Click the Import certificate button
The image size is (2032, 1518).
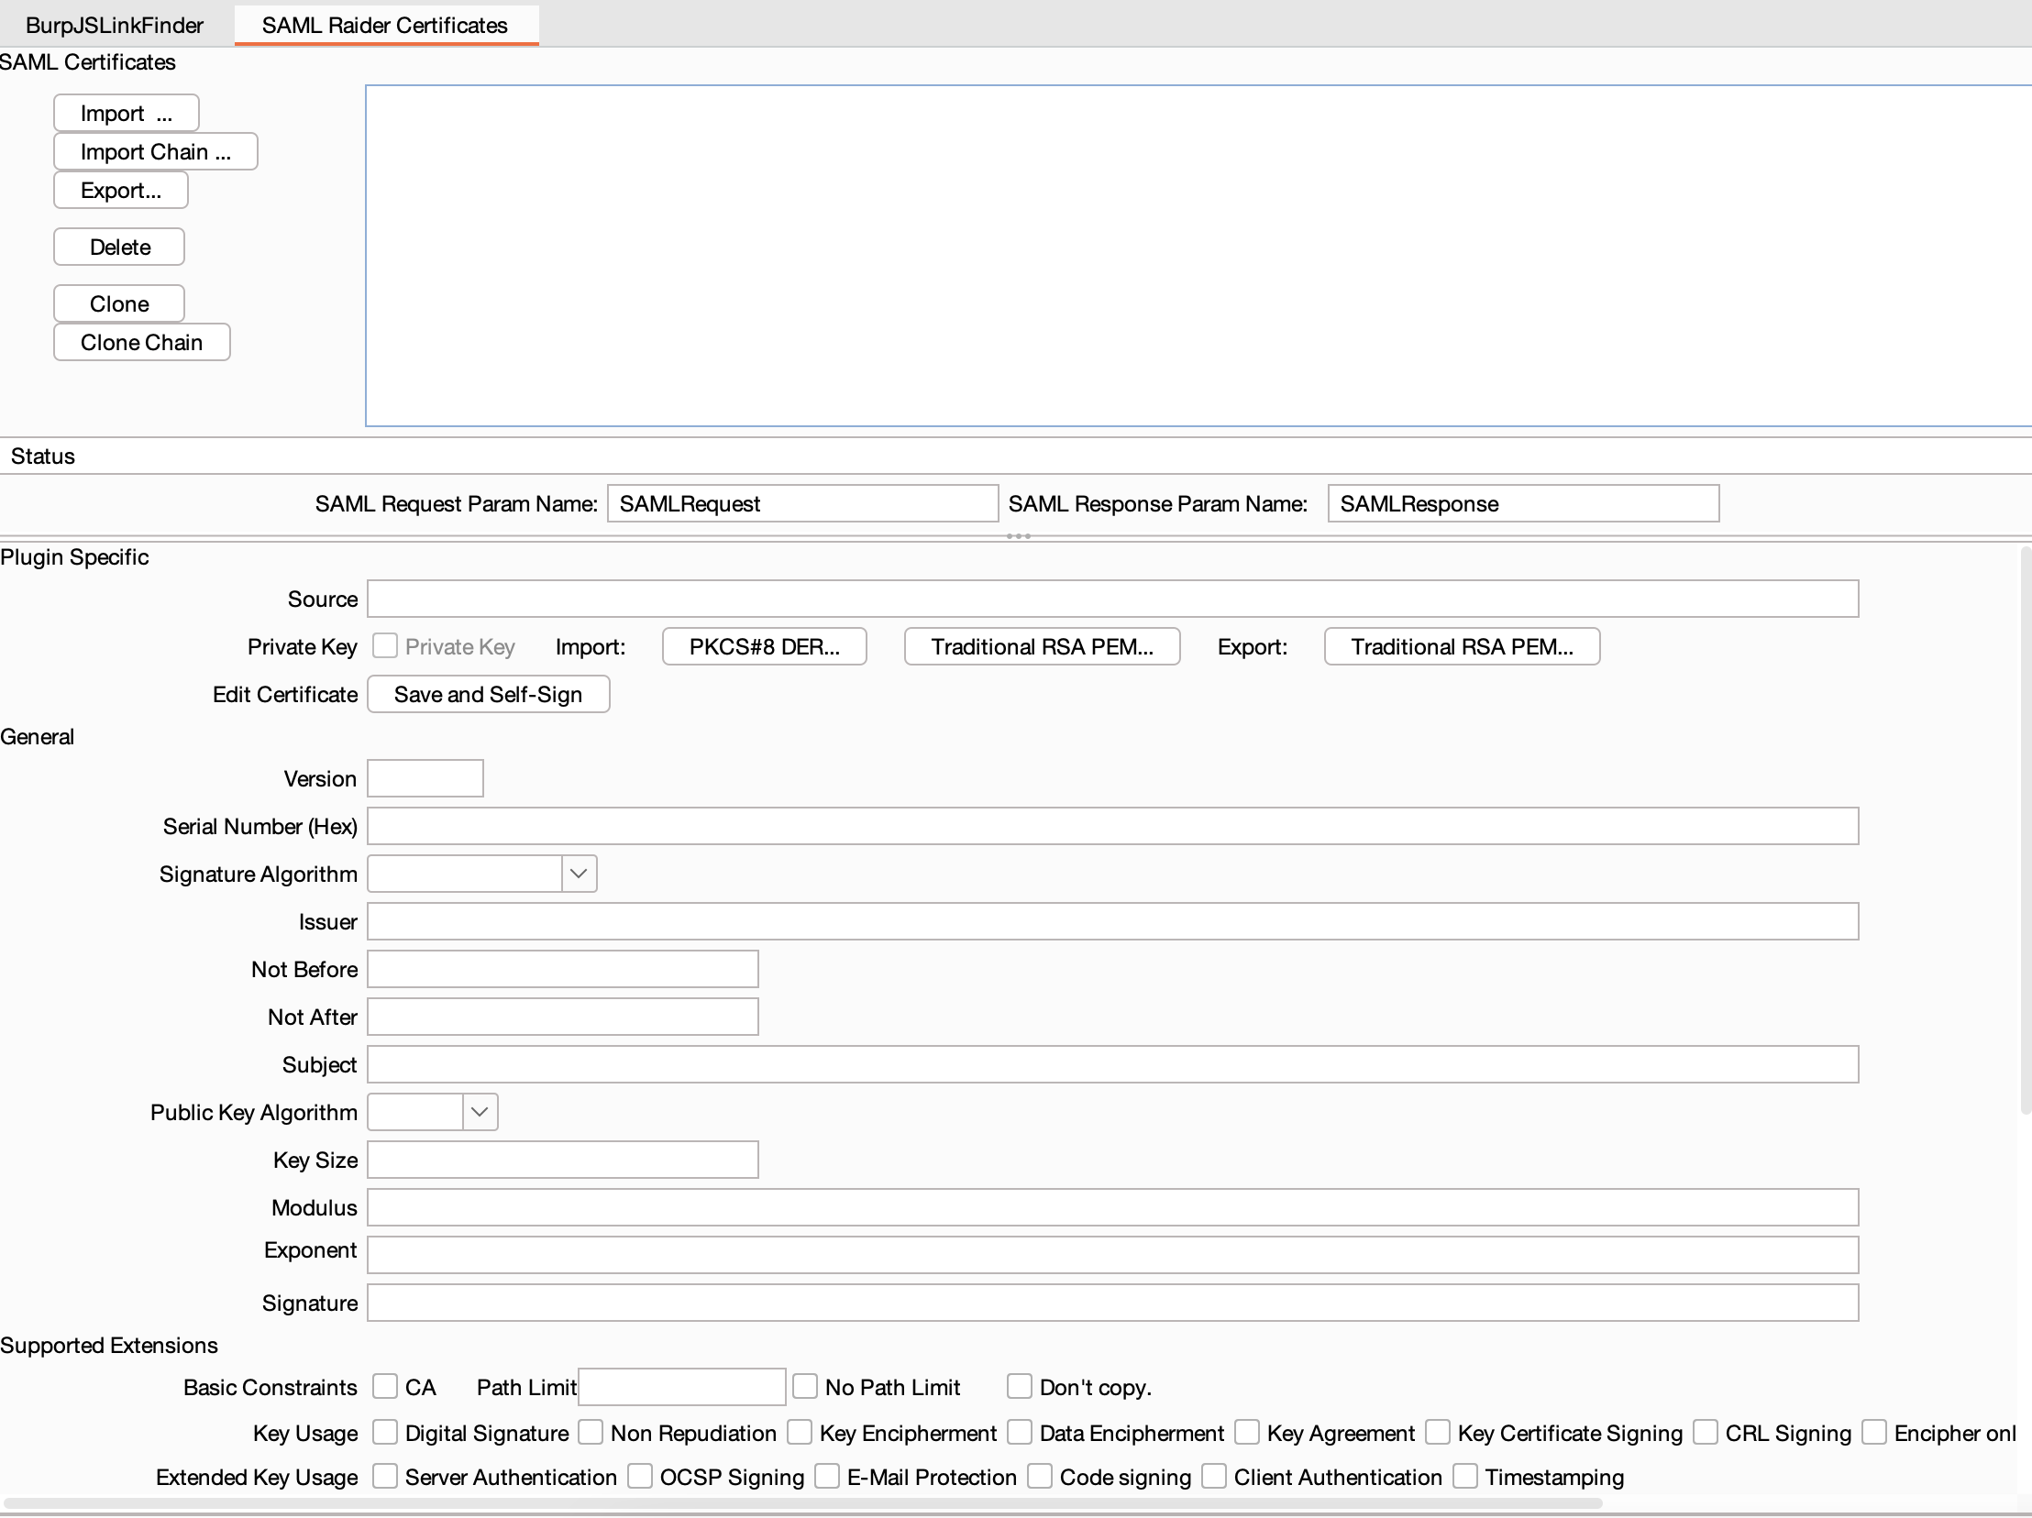click(x=126, y=113)
